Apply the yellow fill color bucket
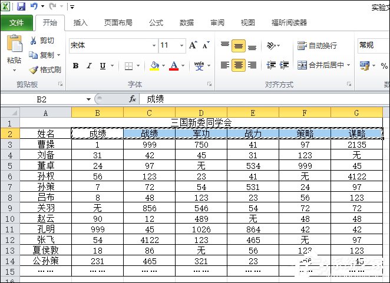The height and width of the screenshot is (283, 390). [154, 66]
